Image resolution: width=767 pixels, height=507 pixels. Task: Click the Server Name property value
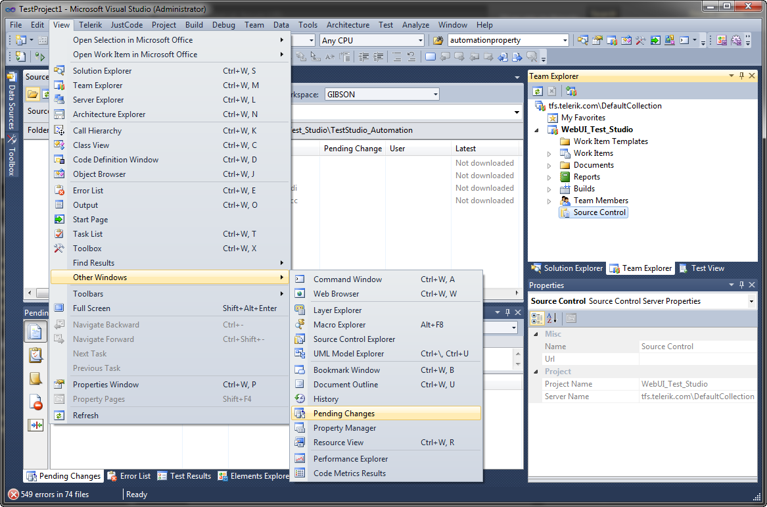click(x=697, y=397)
